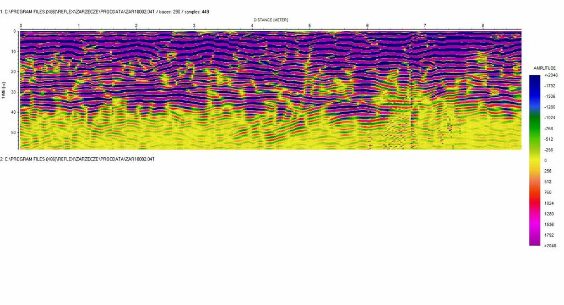The width and height of the screenshot is (564, 305).
Task: Select the yellow zero-amplitude band of the color bar
Action: pos(535,160)
